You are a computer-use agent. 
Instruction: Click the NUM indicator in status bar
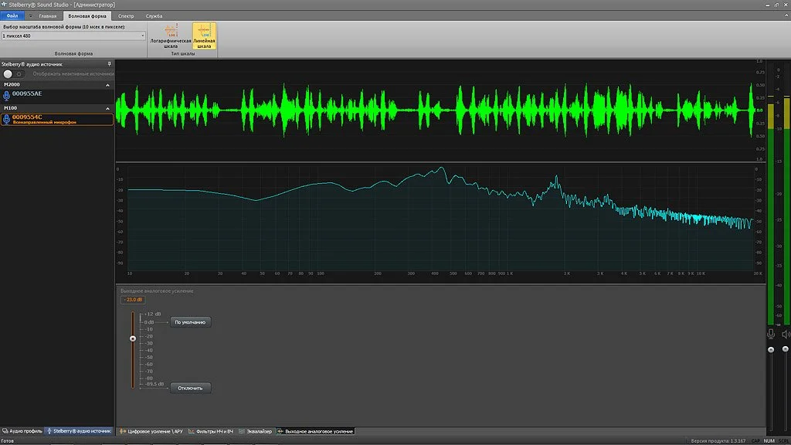pyautogui.click(x=769, y=441)
